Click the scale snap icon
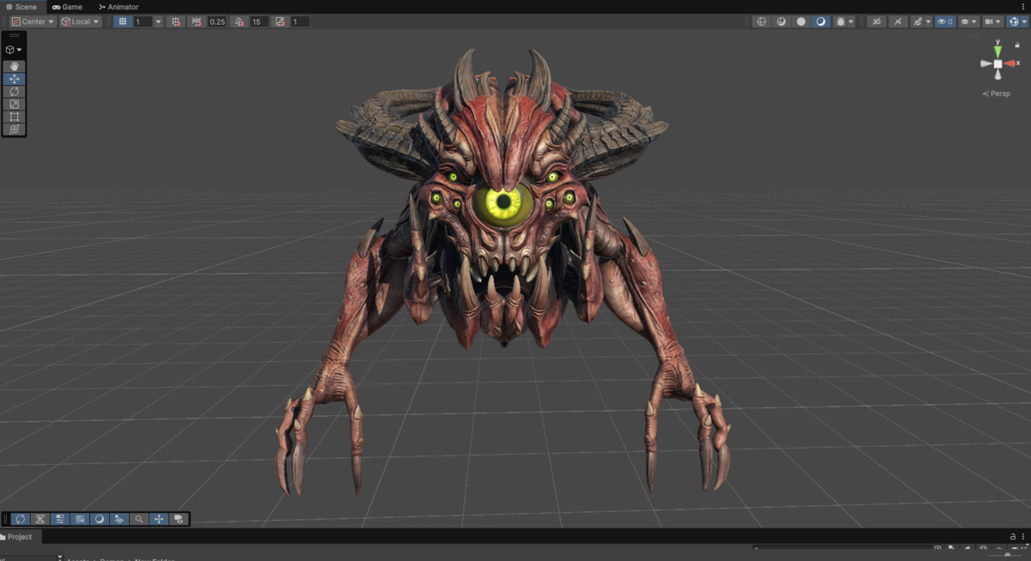The height and width of the screenshot is (561, 1031). (281, 21)
